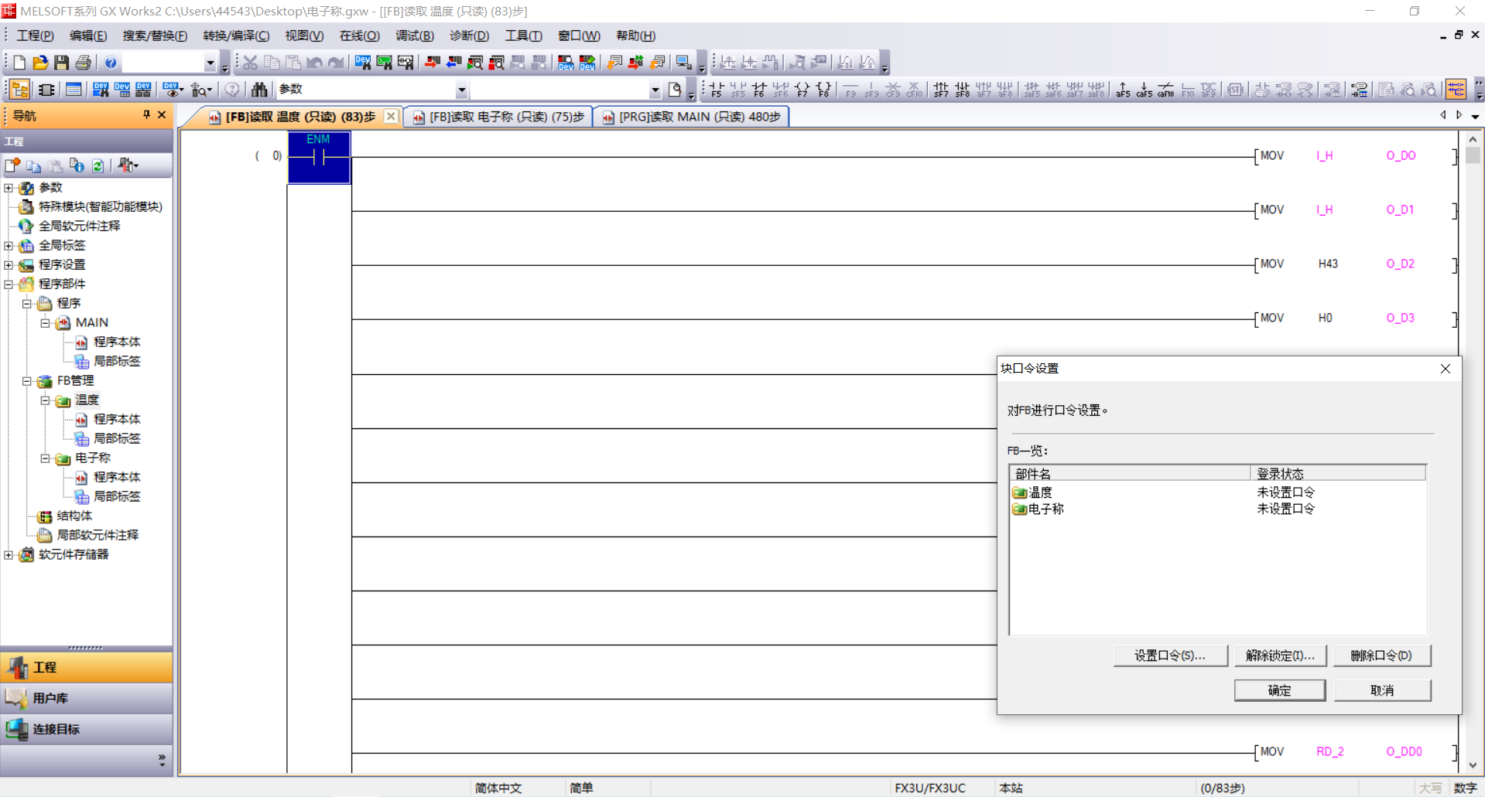Open the 在线(O) menu
Image resolution: width=1485 pixels, height=797 pixels.
(359, 36)
